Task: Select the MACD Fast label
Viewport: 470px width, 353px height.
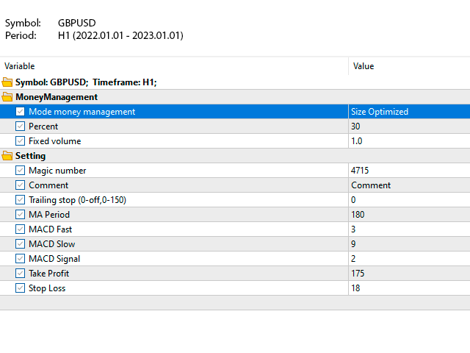Action: (51, 229)
